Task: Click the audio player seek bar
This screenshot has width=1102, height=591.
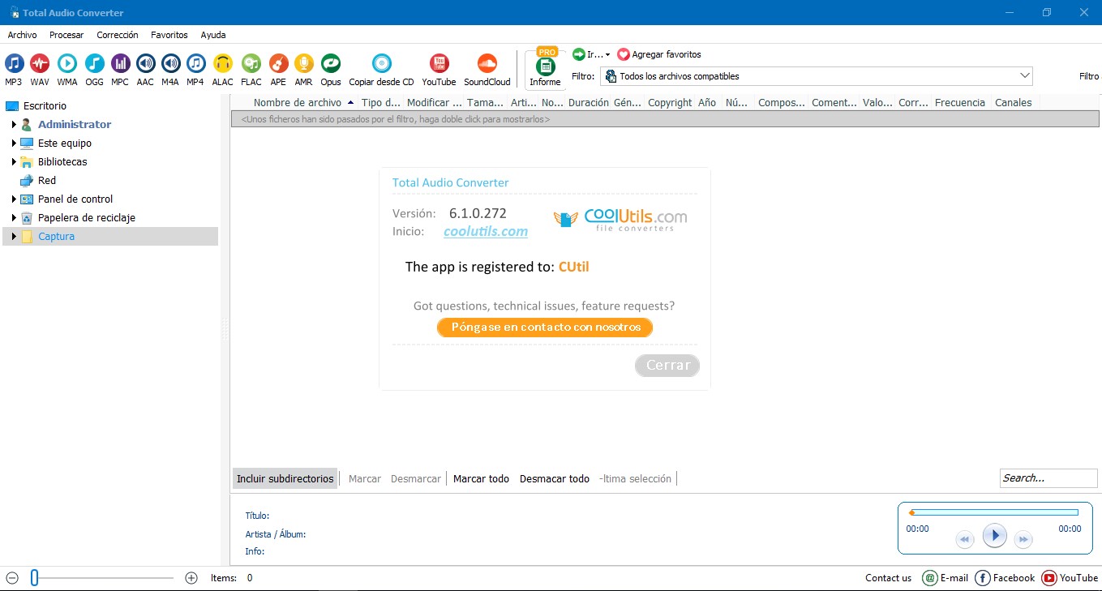Action: click(994, 512)
